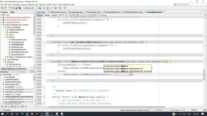Image resolution: width=207 pixels, height=116 pixels.
Task: Click the red start macro recording icon
Action: click(97, 15)
